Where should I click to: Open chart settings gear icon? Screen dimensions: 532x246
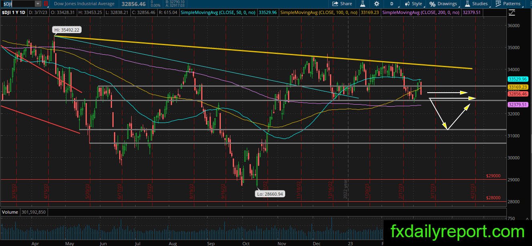pos(376,4)
